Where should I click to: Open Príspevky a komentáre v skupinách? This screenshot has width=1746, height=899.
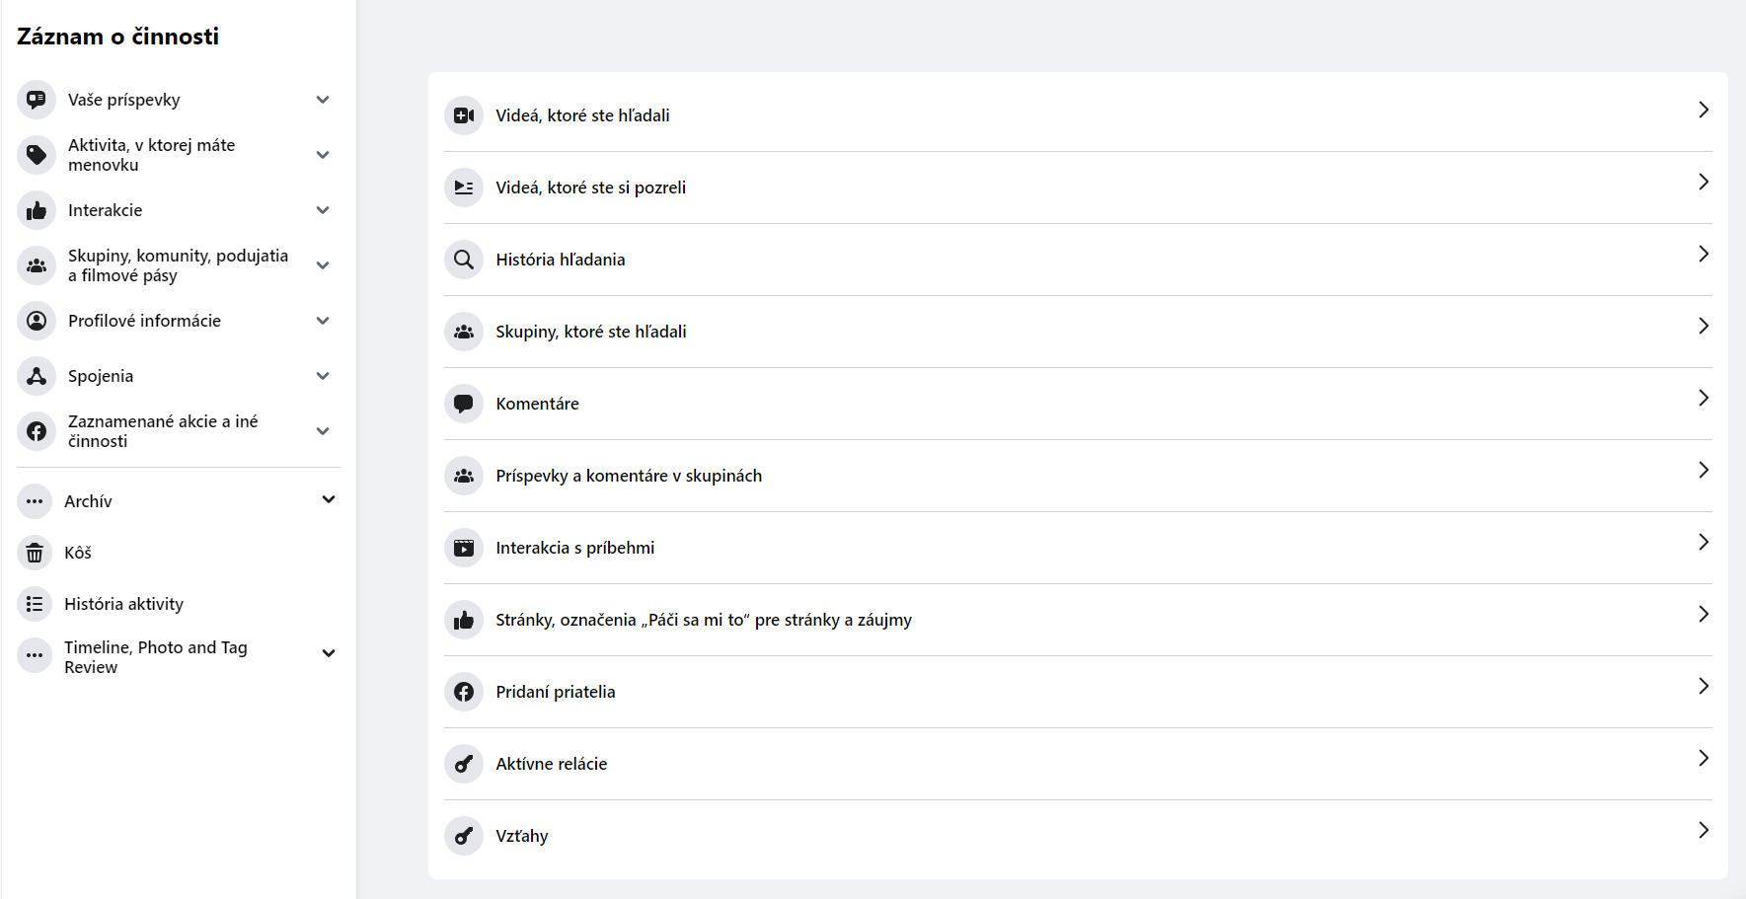1078,476
